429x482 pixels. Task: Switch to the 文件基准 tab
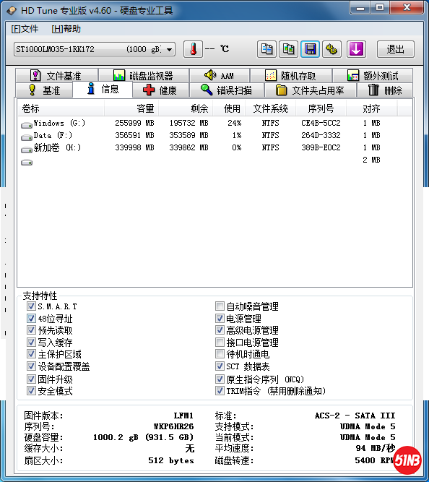pyautogui.click(x=56, y=76)
